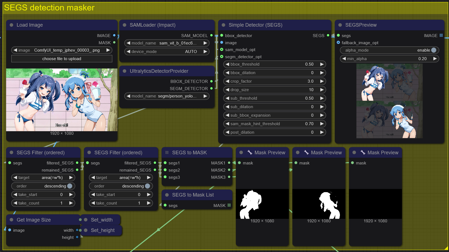Toggle alpha_mode enable switch
This screenshot has height=252, width=449.
click(433, 50)
